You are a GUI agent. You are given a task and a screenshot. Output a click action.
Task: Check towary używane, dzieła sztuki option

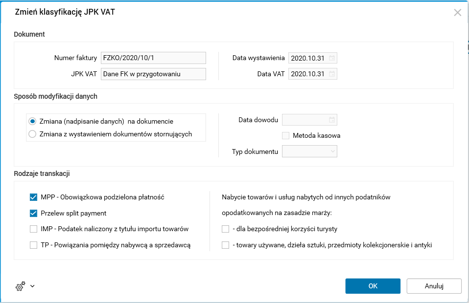point(226,245)
